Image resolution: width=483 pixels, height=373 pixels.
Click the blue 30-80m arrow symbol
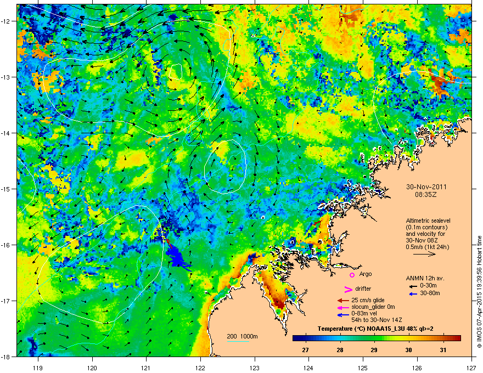point(413,294)
